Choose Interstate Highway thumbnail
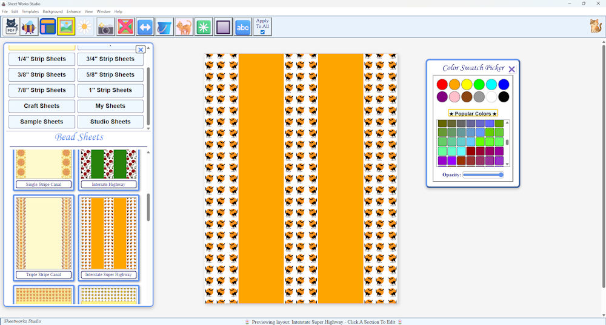Screen dimensions: 606x325 pyautogui.click(x=108, y=169)
